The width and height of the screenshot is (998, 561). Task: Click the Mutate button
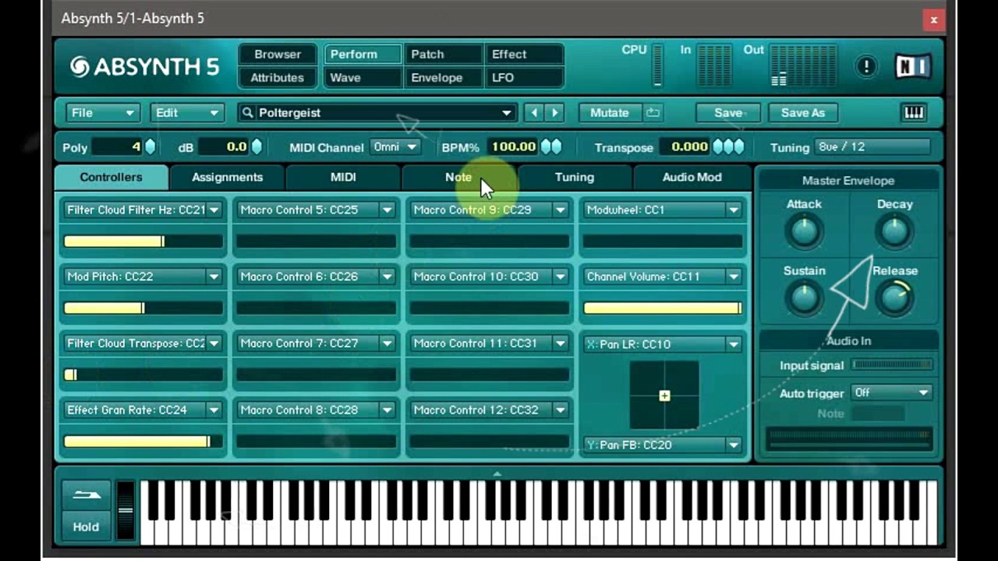pos(609,113)
